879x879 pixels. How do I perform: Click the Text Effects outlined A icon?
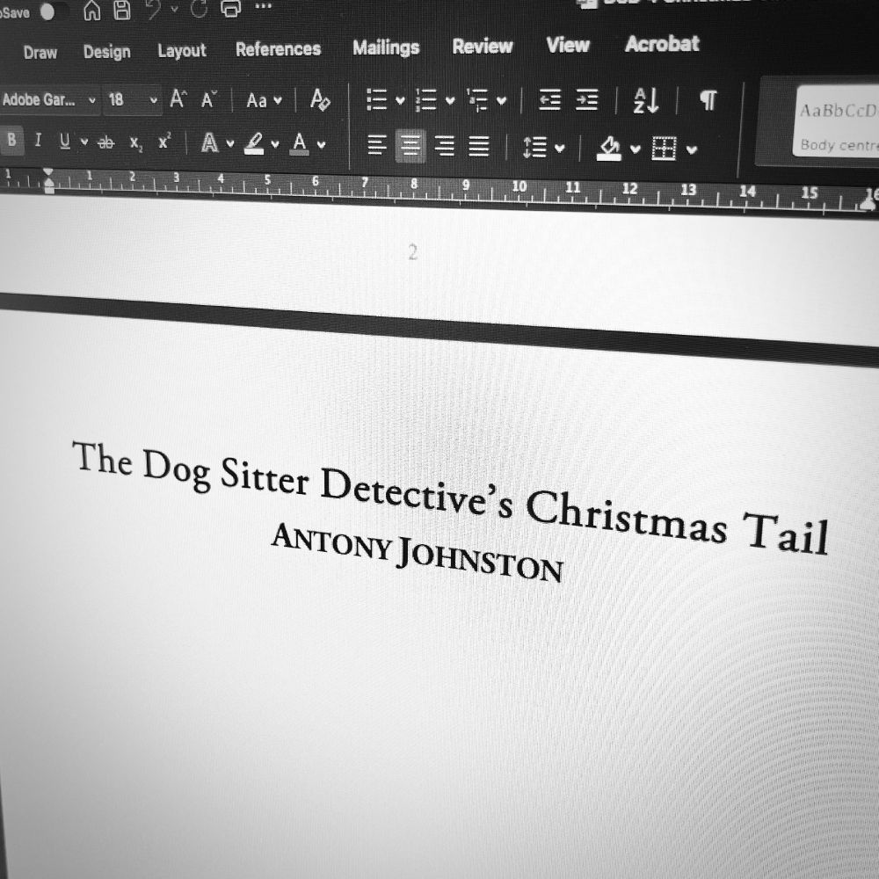pos(210,143)
